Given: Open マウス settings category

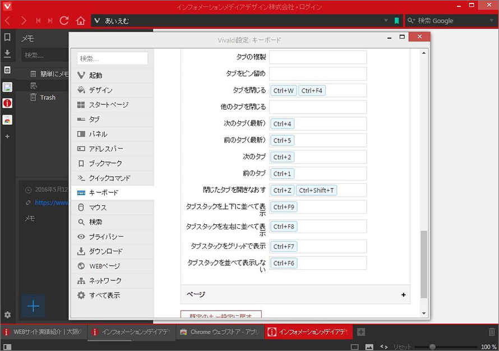Looking at the screenshot, I should (112, 207).
